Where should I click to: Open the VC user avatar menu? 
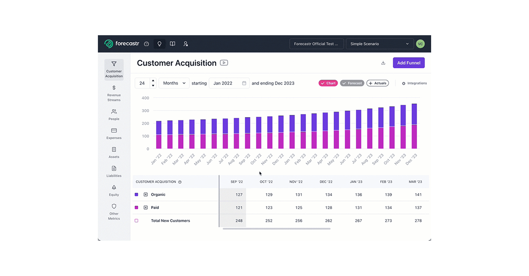[x=420, y=44]
